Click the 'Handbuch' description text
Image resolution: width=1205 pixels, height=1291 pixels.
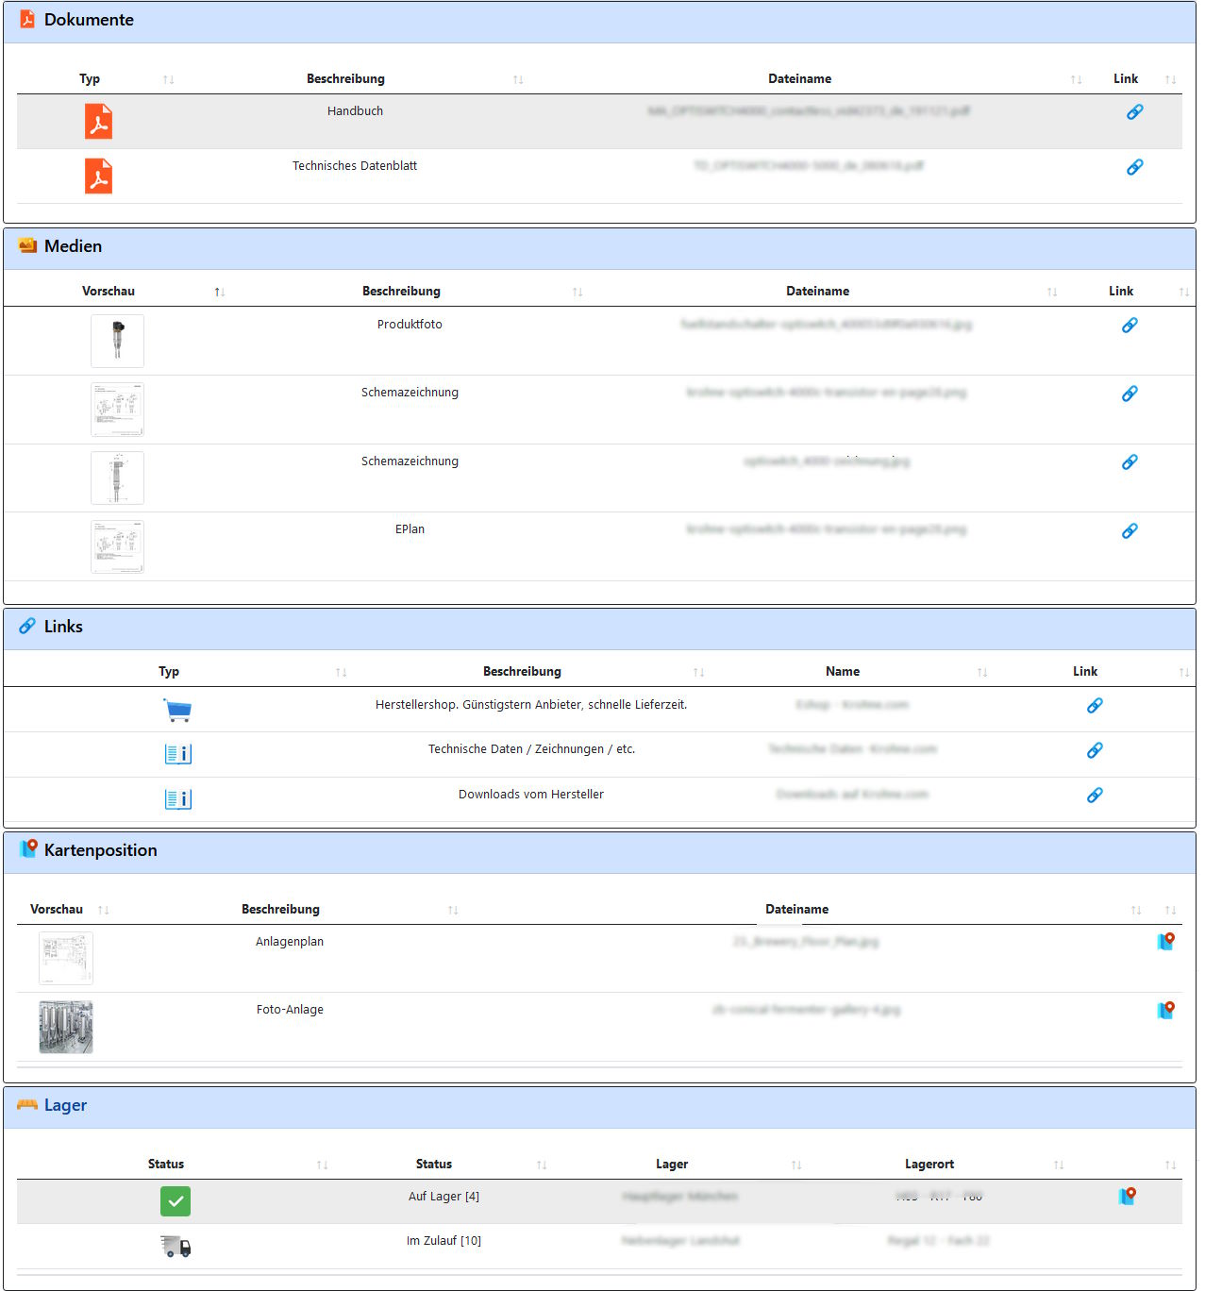(355, 111)
